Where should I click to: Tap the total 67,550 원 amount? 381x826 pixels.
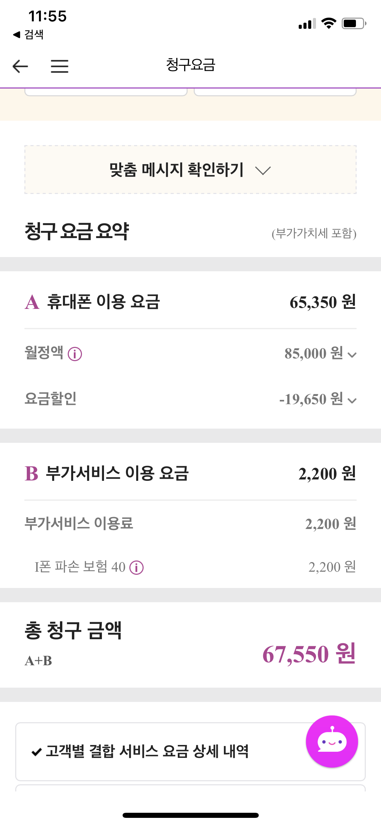[309, 653]
